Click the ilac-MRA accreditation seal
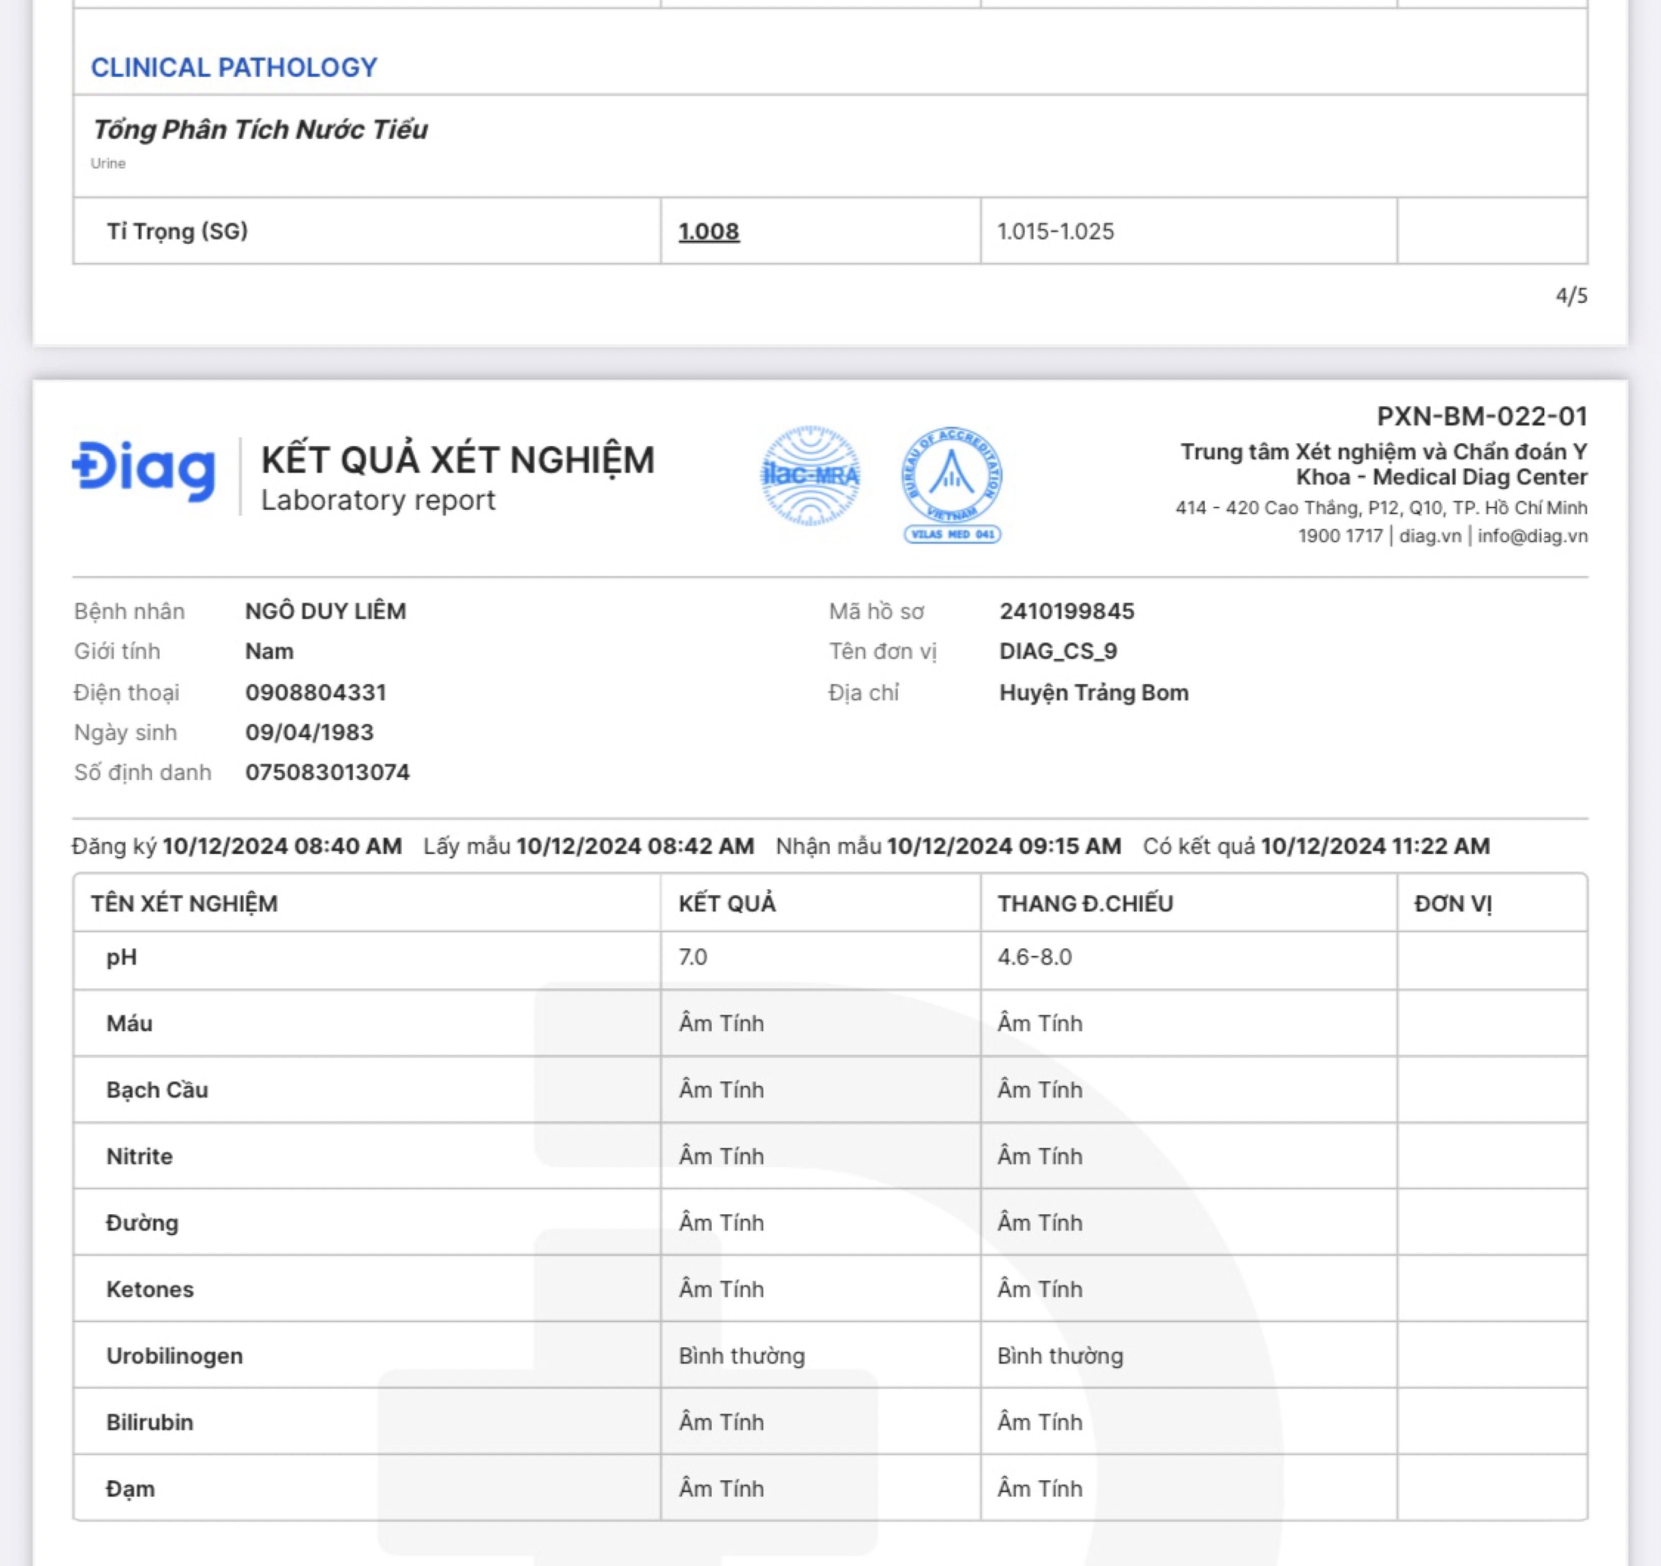Viewport: 1661px width, 1566px height. 810,475
